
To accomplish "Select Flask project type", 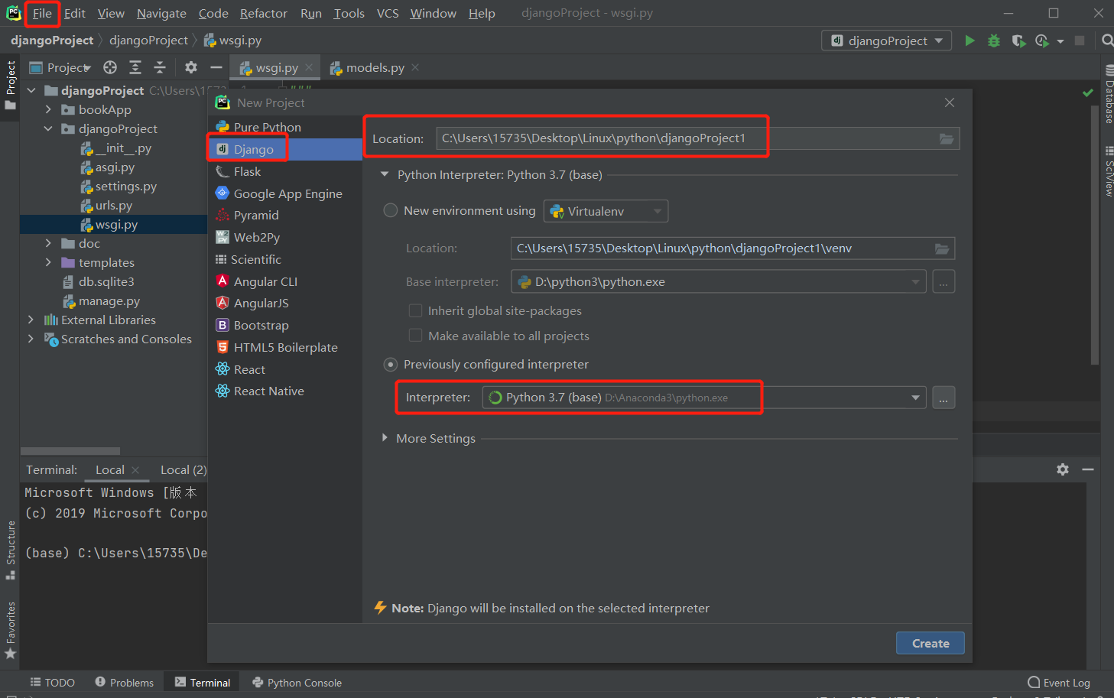I will pyautogui.click(x=285, y=171).
